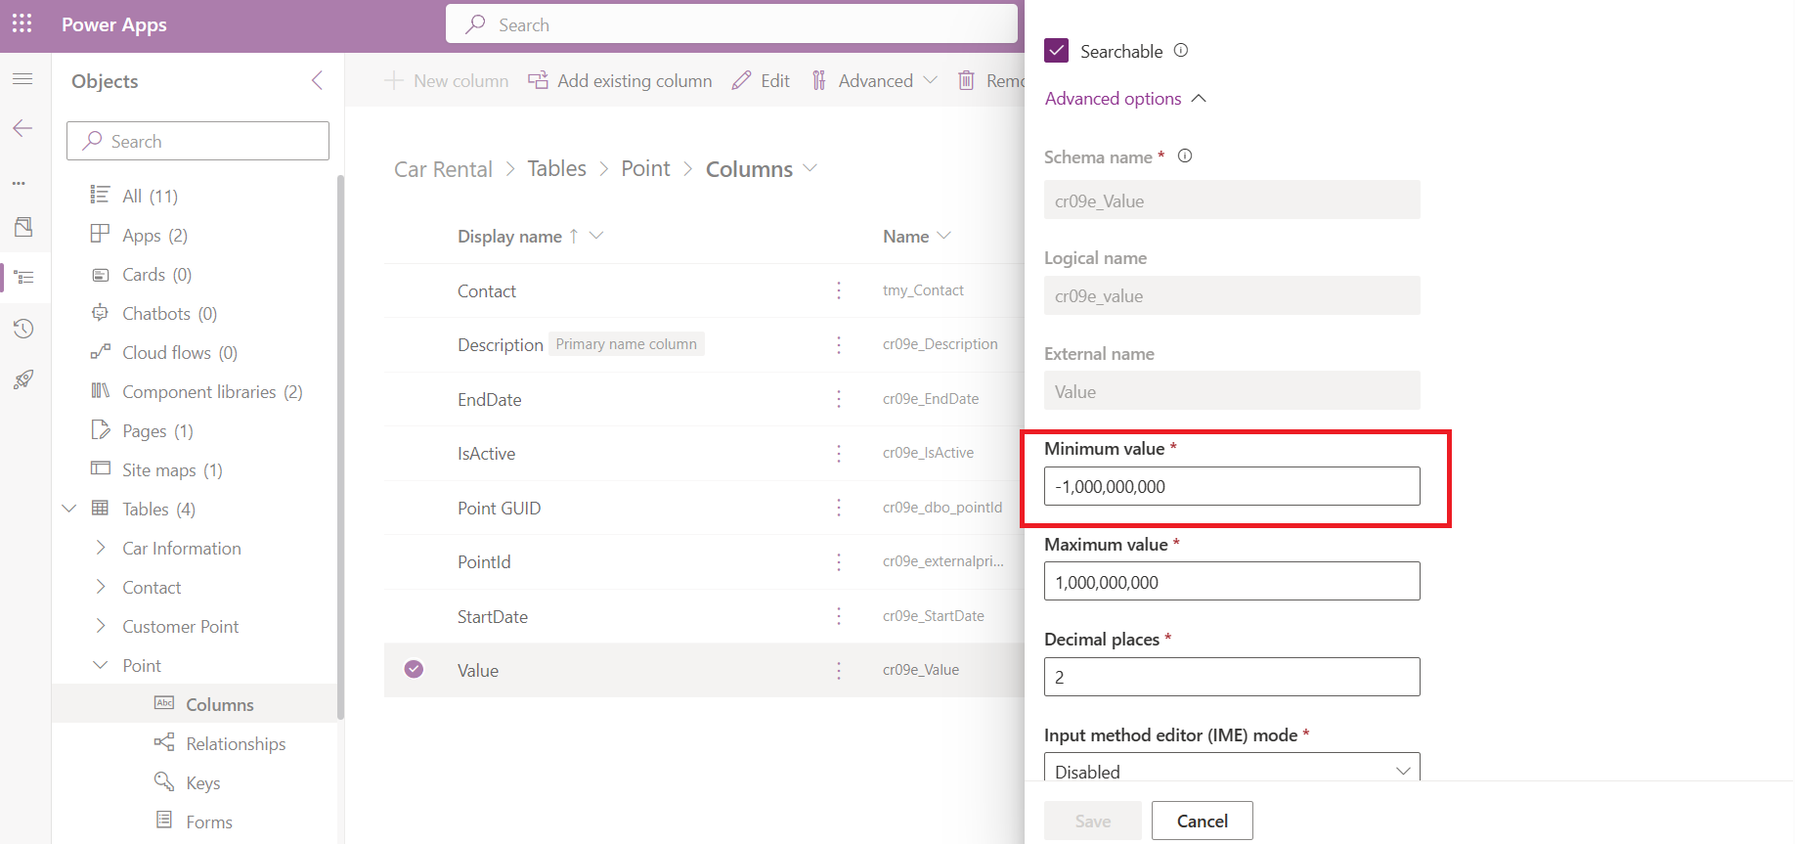Open Forms under Point table

pos(194,822)
